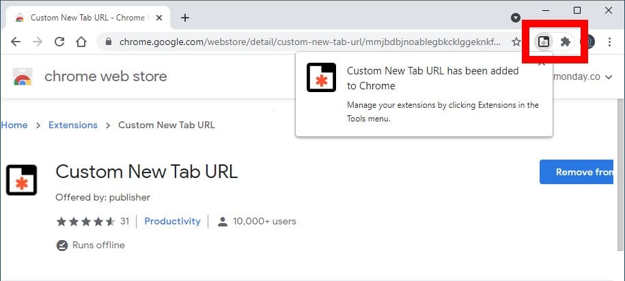Open the circular down-arrow button in tab strip

516,17
